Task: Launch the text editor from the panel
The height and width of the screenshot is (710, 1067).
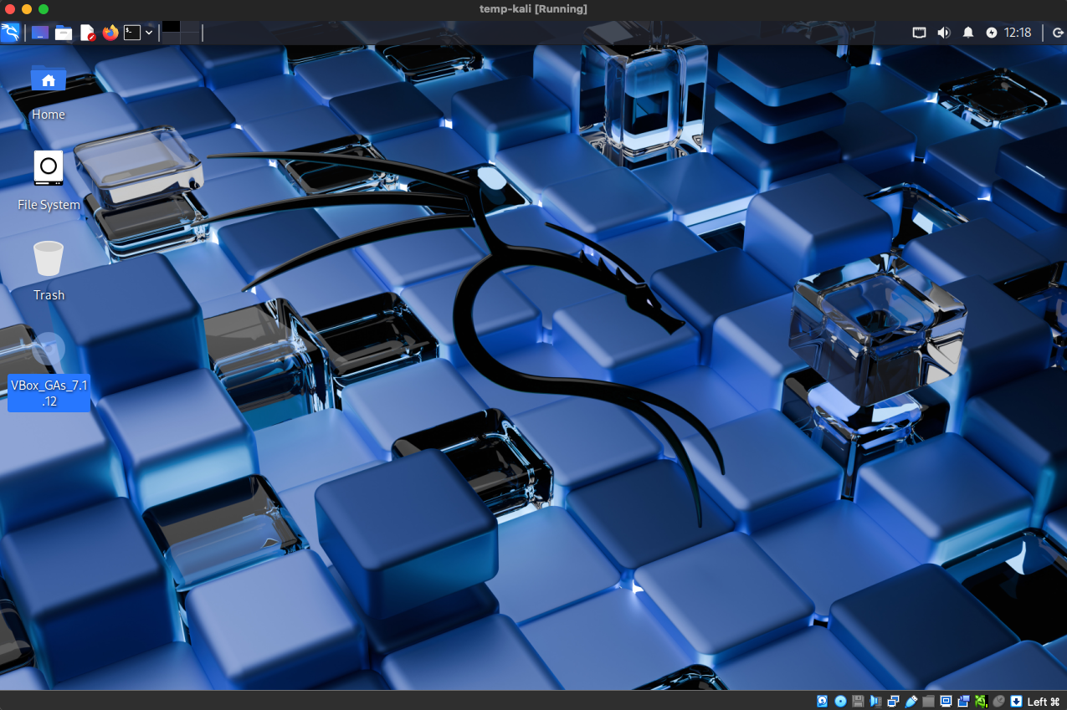Action: pyautogui.click(x=87, y=33)
